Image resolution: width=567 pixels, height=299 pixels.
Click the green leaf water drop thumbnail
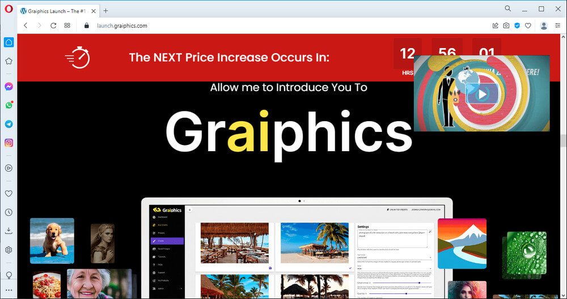pos(526,253)
